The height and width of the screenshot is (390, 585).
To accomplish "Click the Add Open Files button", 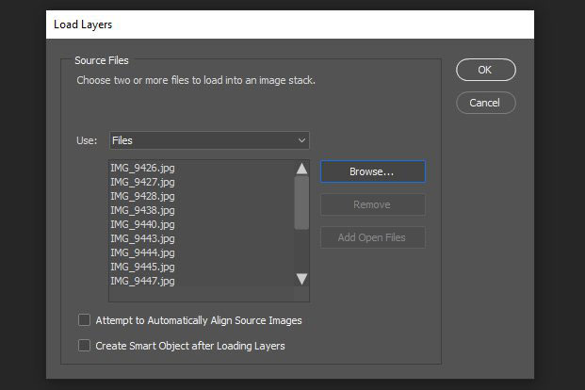I will 373,237.
